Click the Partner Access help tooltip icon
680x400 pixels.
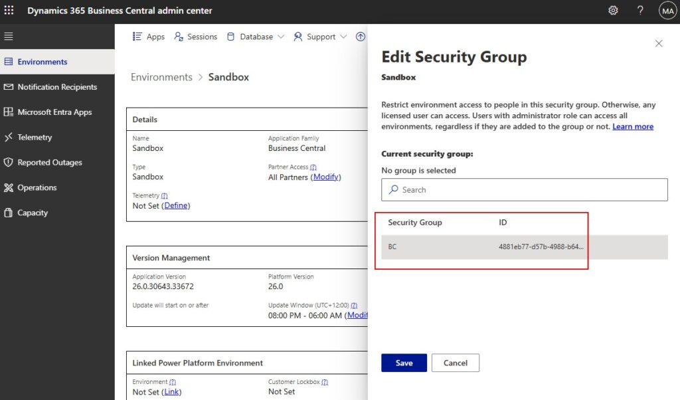[x=313, y=167]
